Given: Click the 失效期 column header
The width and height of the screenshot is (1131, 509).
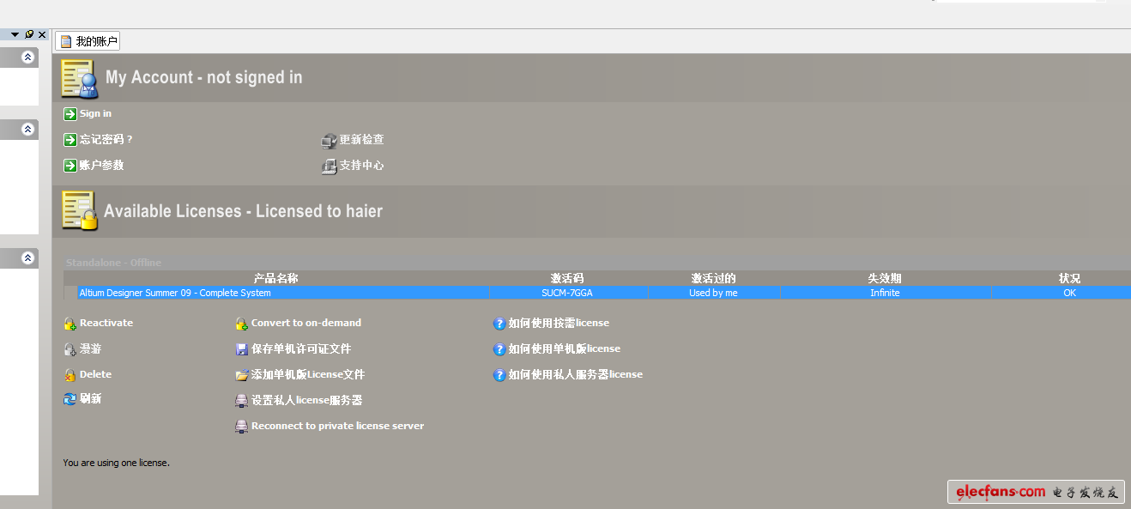Looking at the screenshot, I should [885, 278].
